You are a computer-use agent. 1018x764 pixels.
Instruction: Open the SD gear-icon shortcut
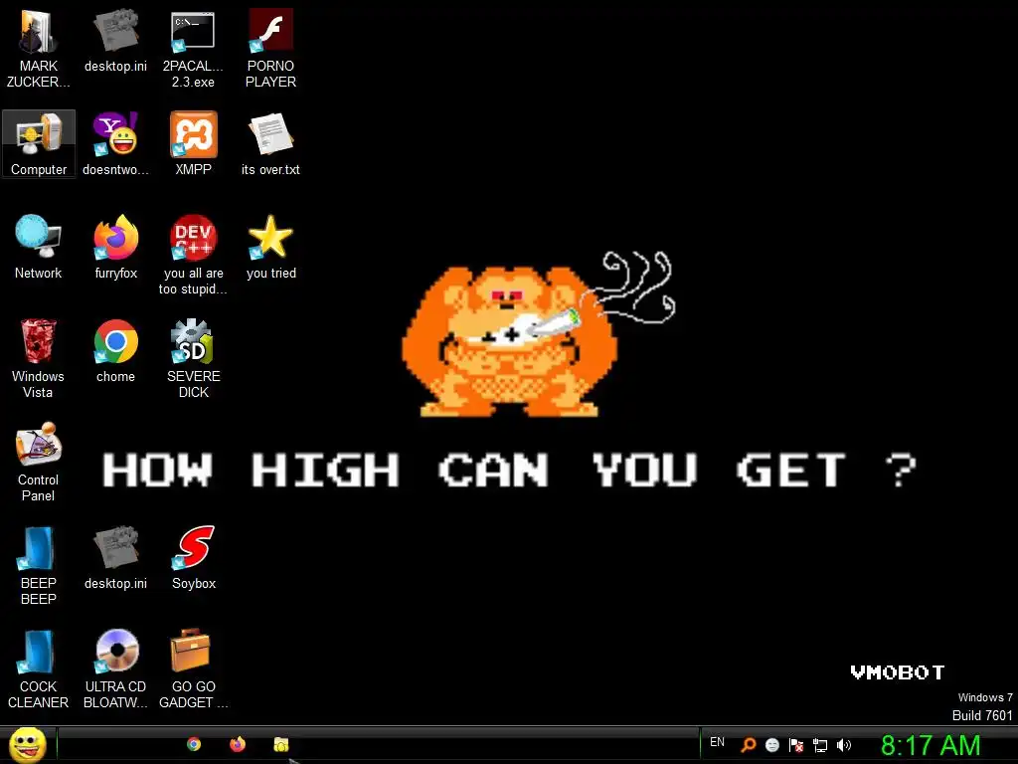point(193,358)
